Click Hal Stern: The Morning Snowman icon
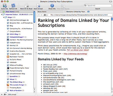 (x=8, y=40)
